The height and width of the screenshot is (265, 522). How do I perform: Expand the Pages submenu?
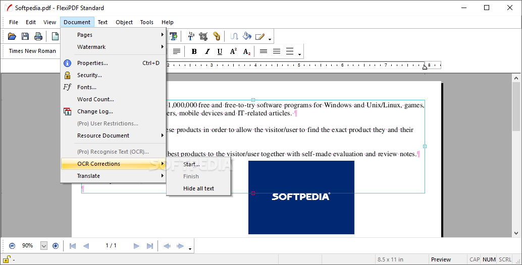(113, 35)
